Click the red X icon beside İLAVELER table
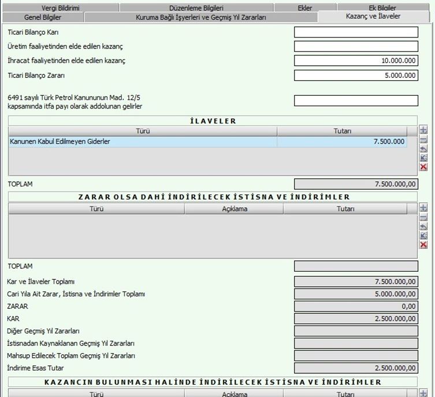435x397 pixels. point(423,167)
